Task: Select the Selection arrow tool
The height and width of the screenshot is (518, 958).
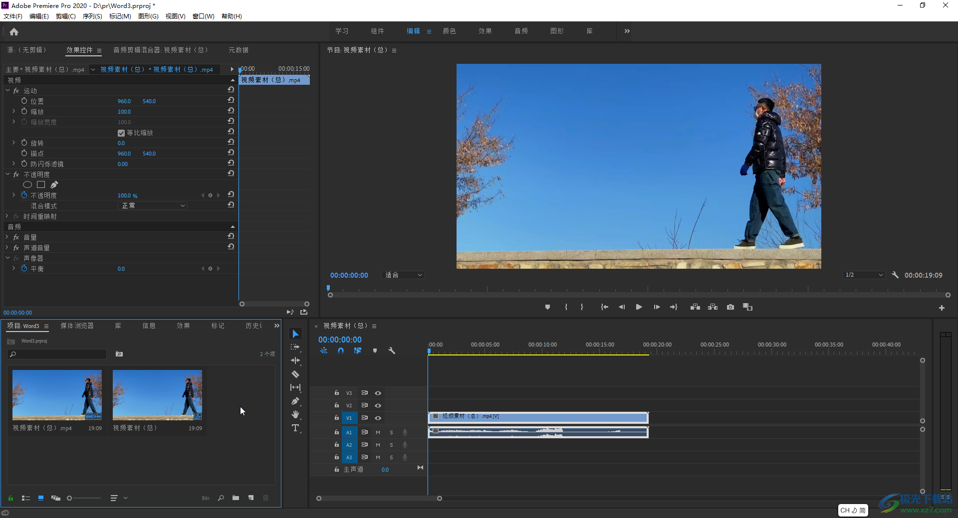Action: [x=295, y=334]
